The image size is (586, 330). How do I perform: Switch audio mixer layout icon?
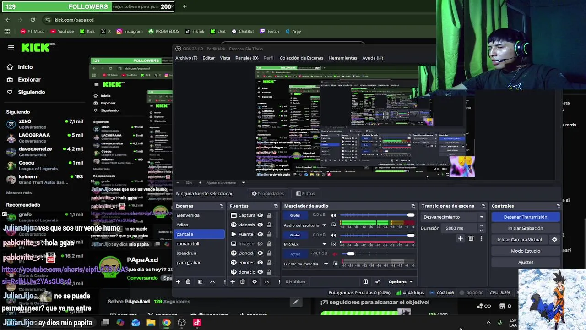(x=365, y=281)
